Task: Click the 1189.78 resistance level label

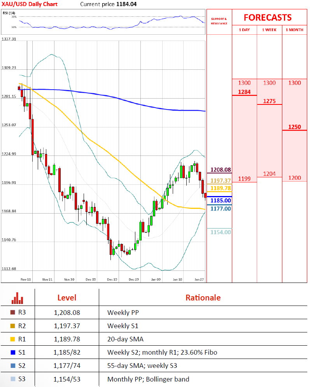Action: point(221,188)
